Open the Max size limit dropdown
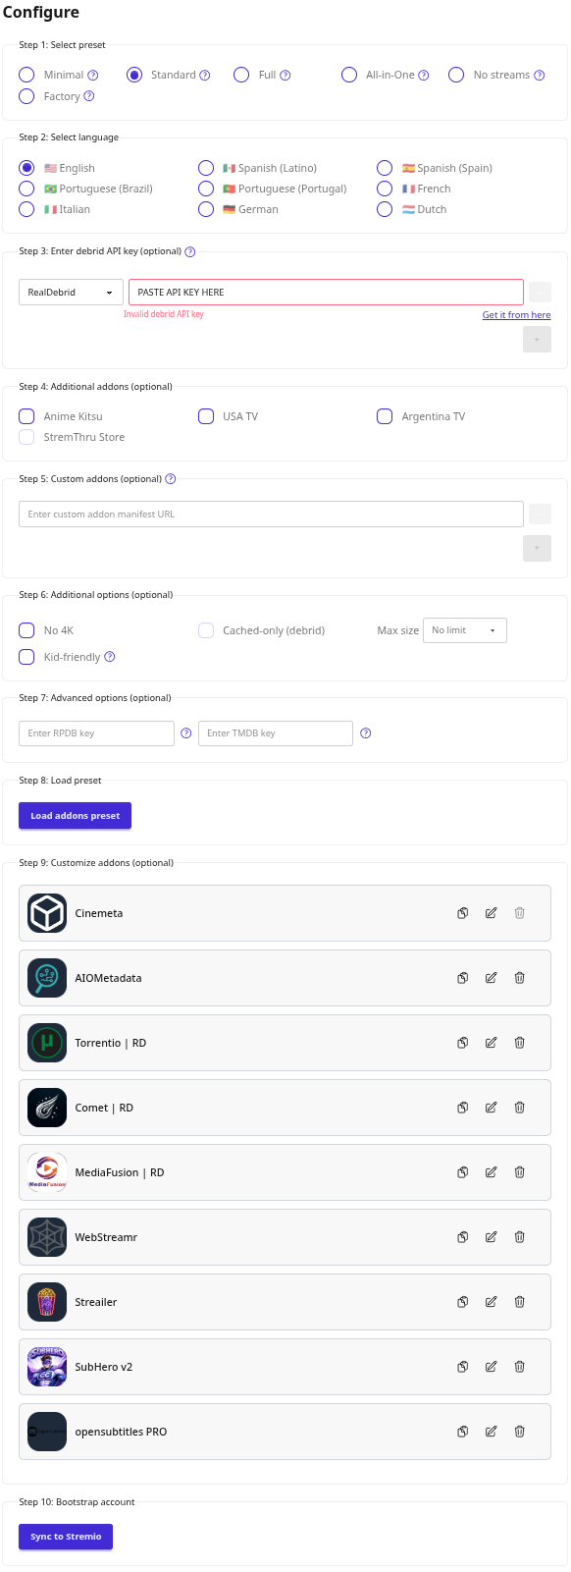This screenshot has height=1572, width=571. coord(464,629)
